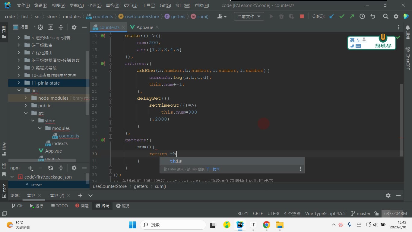Open Windows Start menu on the taskbar
The height and width of the screenshot is (232, 412).
pyautogui.click(x=132, y=225)
